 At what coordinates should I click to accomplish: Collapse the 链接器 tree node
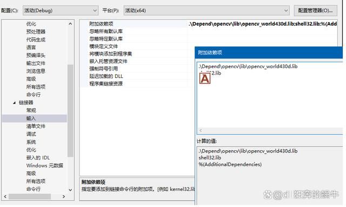tap(15, 103)
